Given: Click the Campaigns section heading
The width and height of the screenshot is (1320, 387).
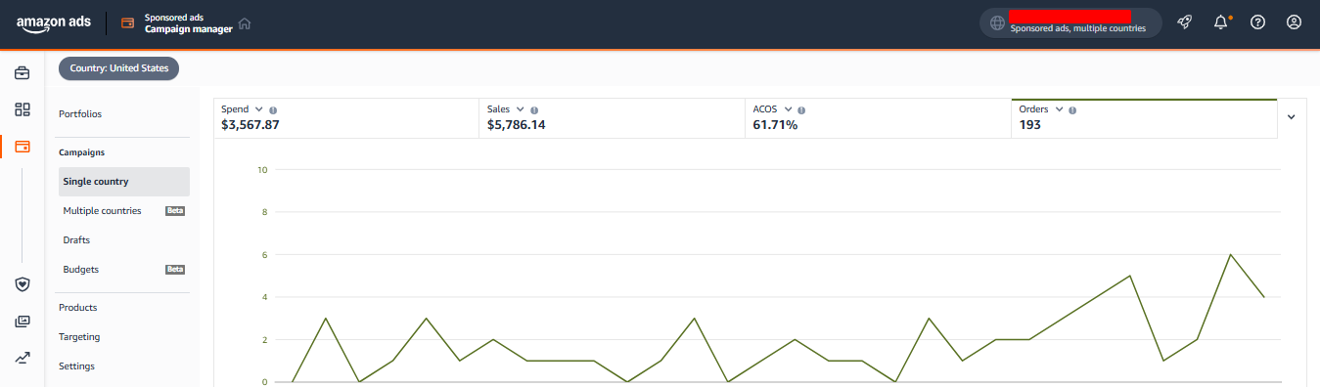Looking at the screenshot, I should click(82, 152).
